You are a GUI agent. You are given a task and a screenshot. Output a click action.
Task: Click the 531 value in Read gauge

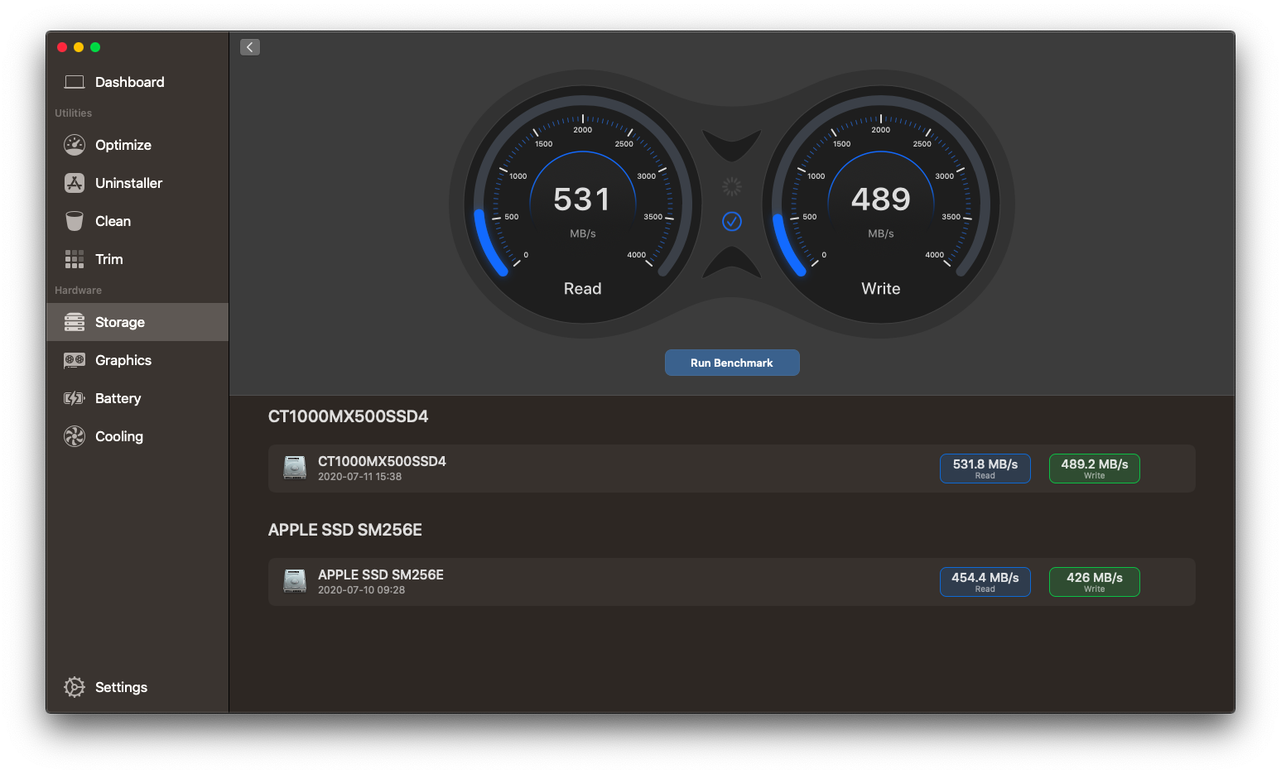[x=582, y=200]
